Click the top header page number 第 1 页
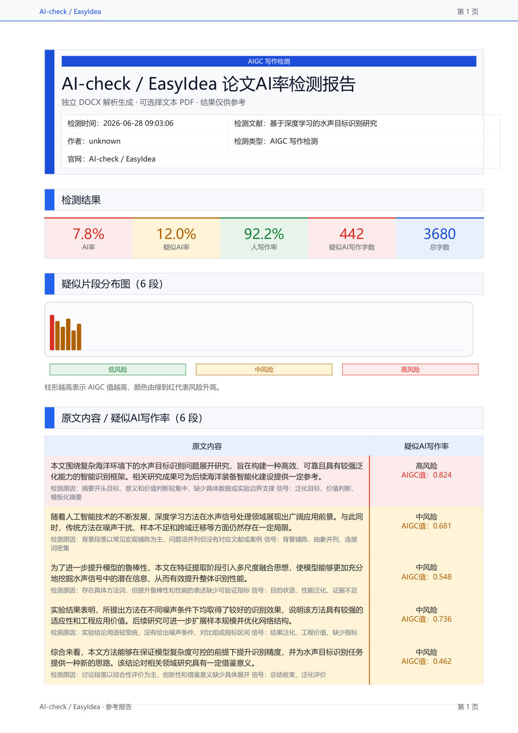 pyautogui.click(x=468, y=12)
